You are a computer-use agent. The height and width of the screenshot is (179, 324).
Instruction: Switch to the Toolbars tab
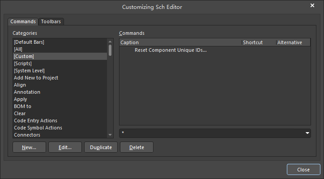[51, 21]
